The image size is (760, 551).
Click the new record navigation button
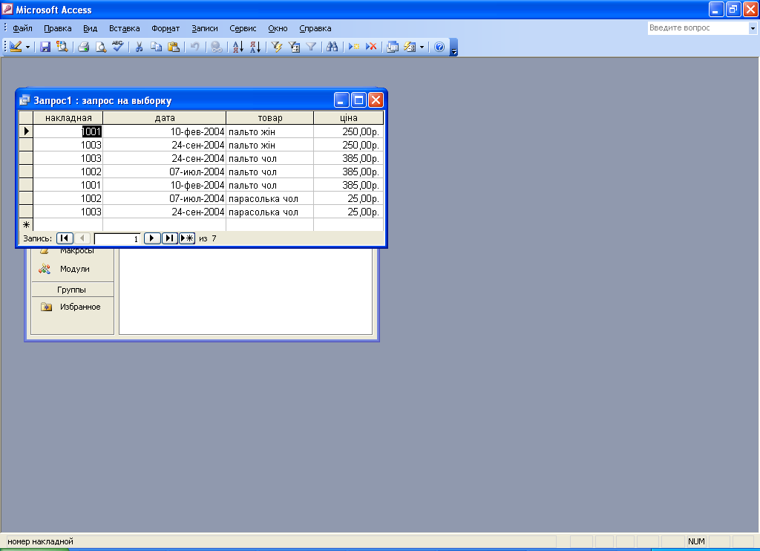186,238
